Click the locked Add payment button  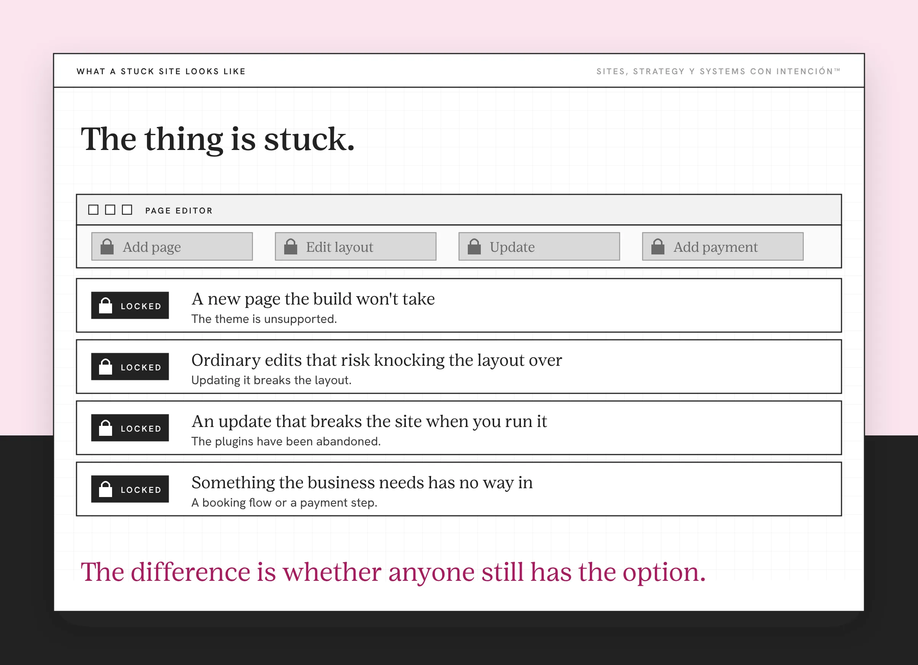click(x=723, y=246)
